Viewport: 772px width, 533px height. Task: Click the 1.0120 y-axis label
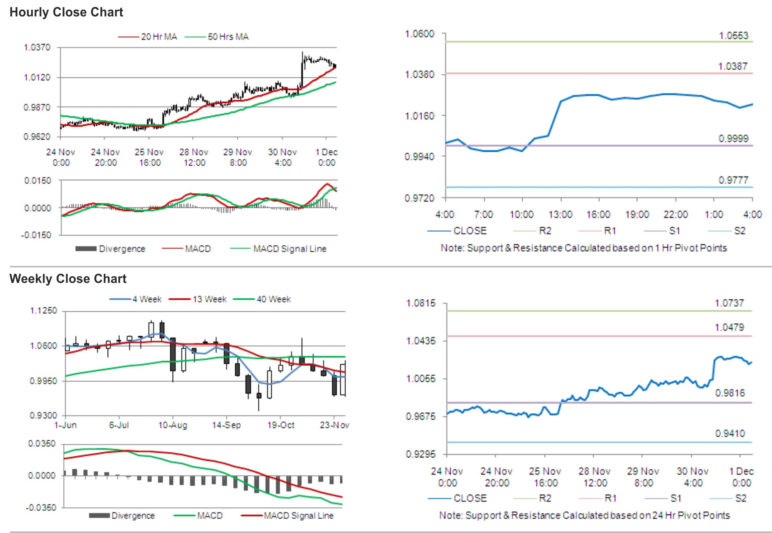(37, 77)
